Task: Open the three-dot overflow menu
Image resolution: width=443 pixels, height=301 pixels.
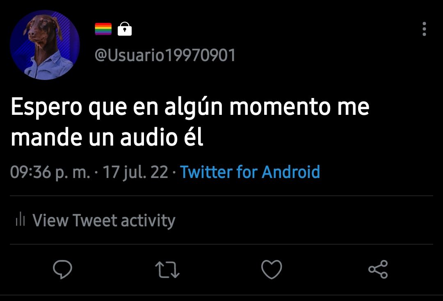Action: pyautogui.click(x=424, y=29)
